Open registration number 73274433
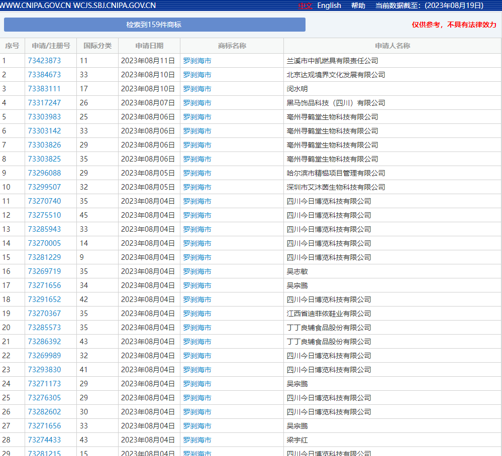 coord(44,440)
